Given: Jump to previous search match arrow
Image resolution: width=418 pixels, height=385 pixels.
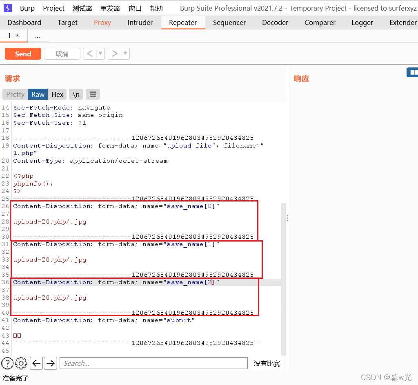Looking at the screenshot, I should coord(36,363).
